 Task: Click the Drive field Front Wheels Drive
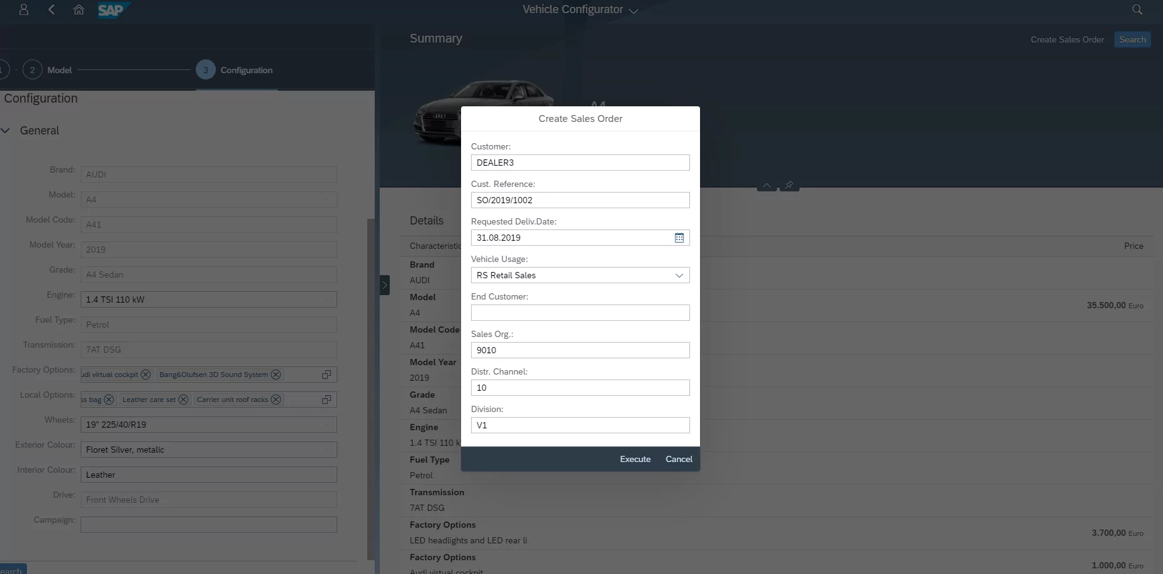[x=208, y=500]
